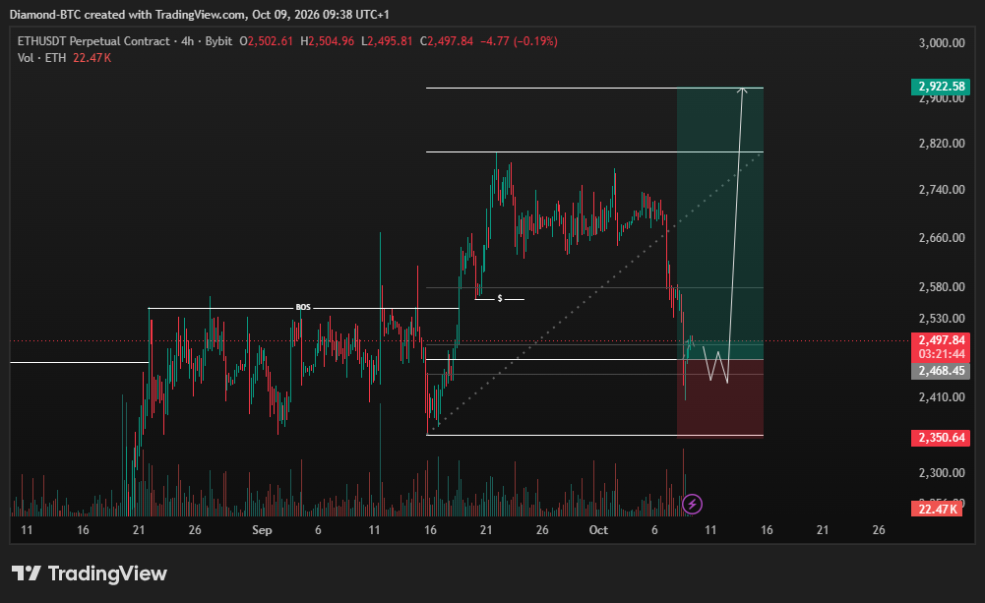Click the BOS annotation label
The height and width of the screenshot is (603, 985).
(303, 307)
